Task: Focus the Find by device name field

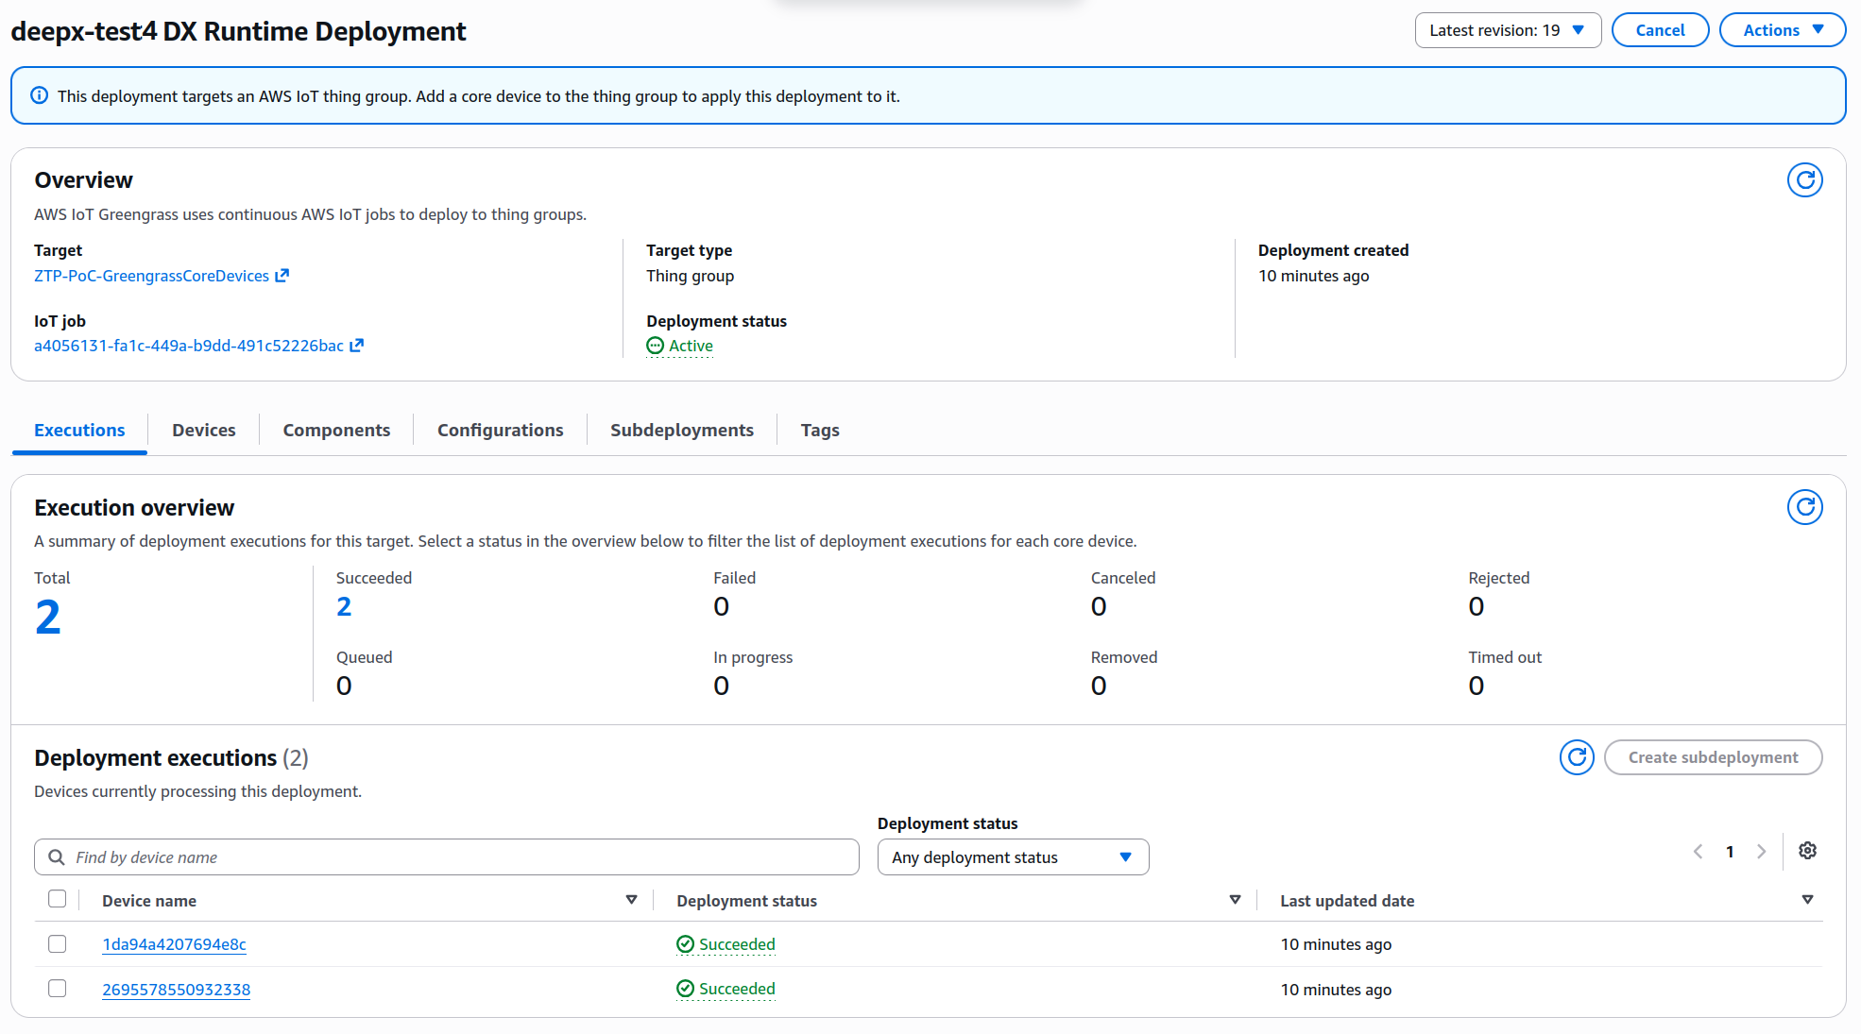Action: [447, 856]
